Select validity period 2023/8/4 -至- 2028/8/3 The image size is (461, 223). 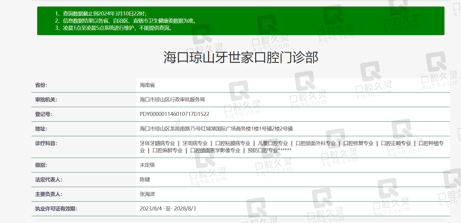click(x=168, y=209)
